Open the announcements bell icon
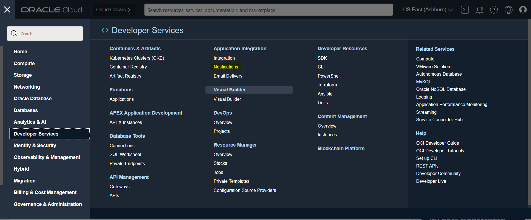The image size is (531, 220). point(479,10)
